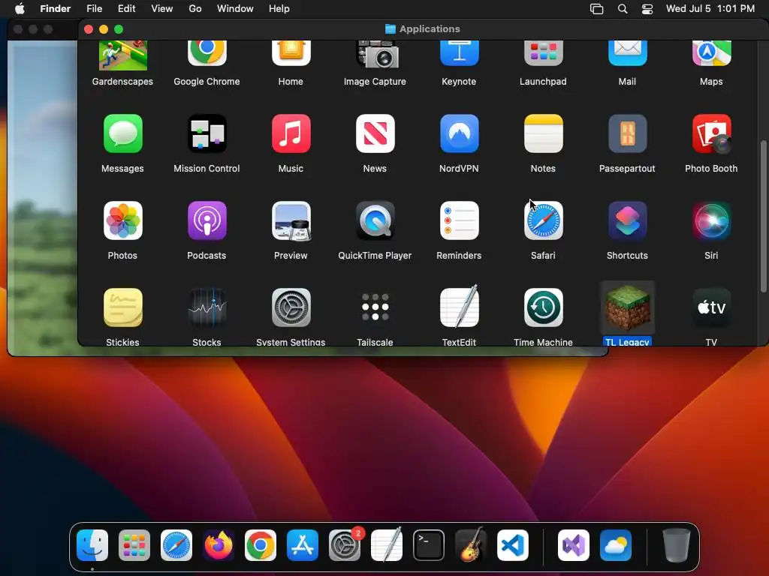Open Spotlight search in menu bar
769x576 pixels.
point(623,9)
